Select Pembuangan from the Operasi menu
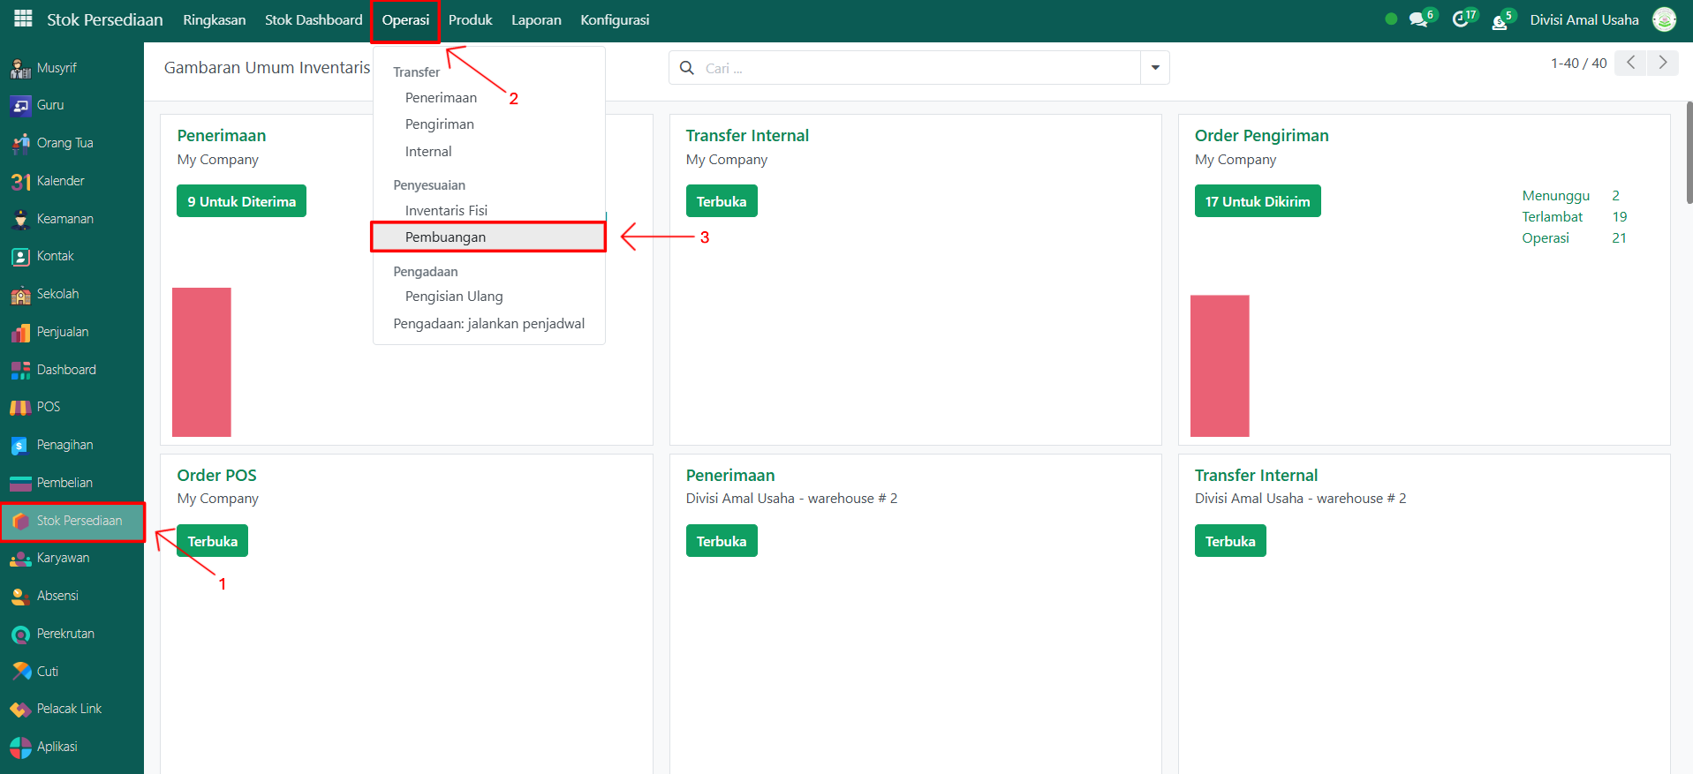Screen dimensions: 1693x774 click(x=445, y=237)
